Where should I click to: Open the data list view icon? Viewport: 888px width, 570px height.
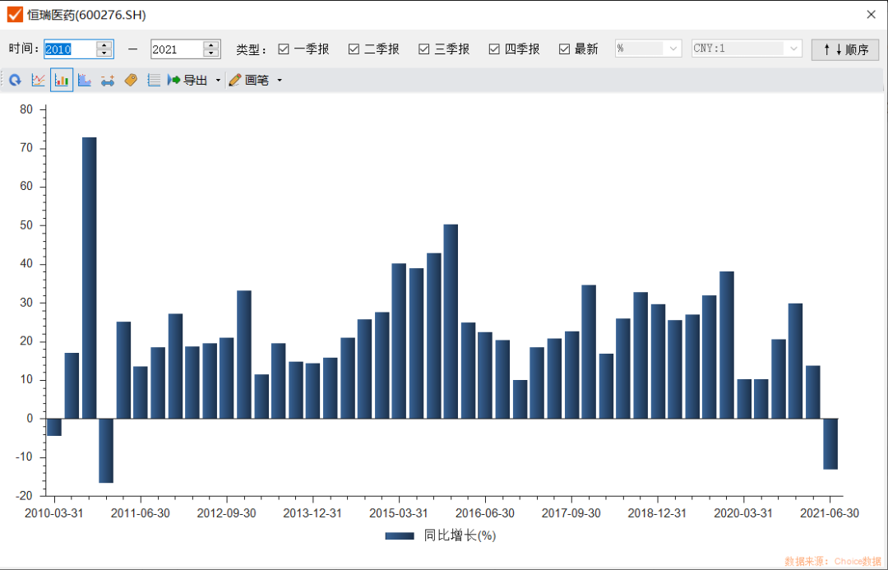pyautogui.click(x=154, y=80)
